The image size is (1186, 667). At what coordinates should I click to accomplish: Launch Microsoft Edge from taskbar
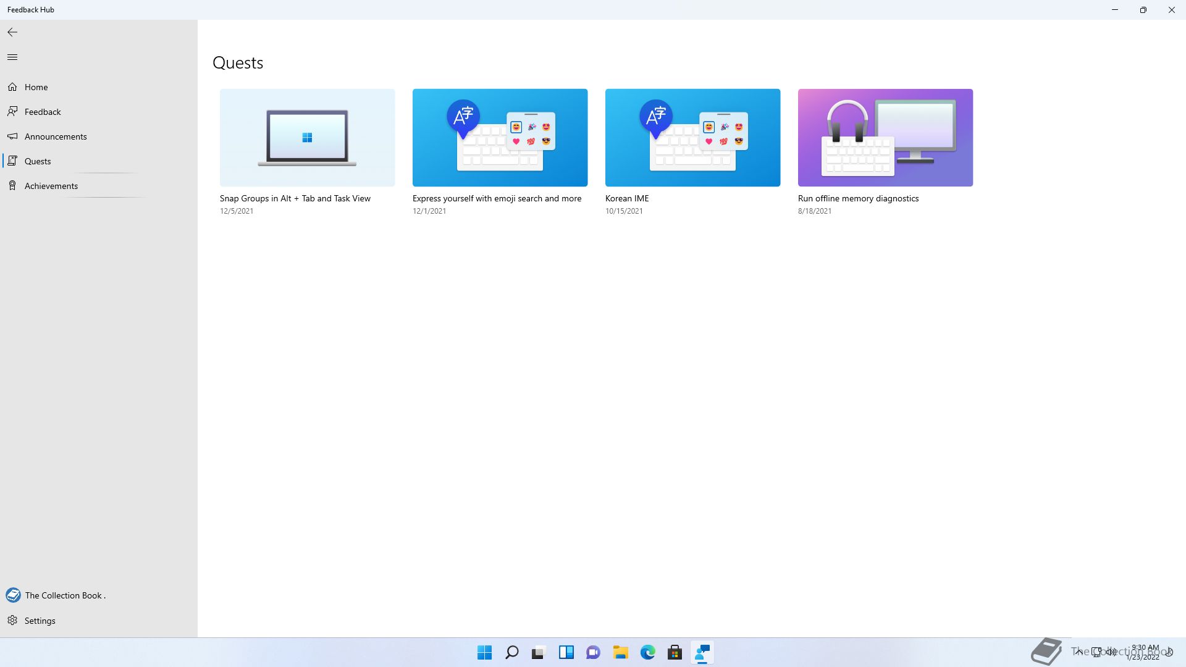click(648, 652)
